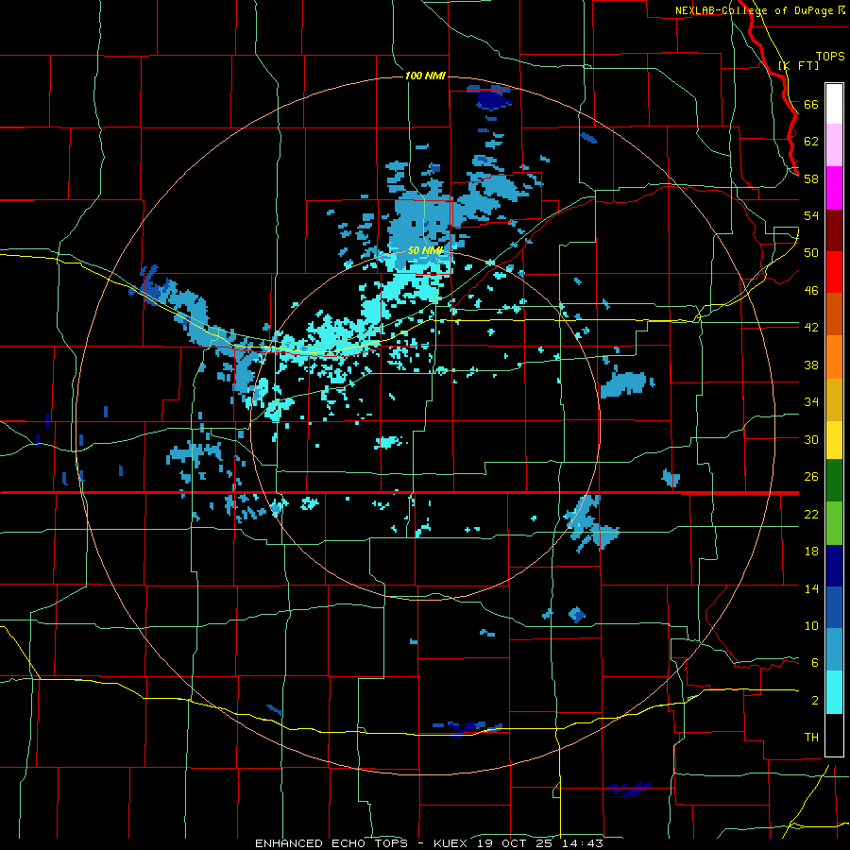
Task: Click the legend value 26
Action: point(811,477)
